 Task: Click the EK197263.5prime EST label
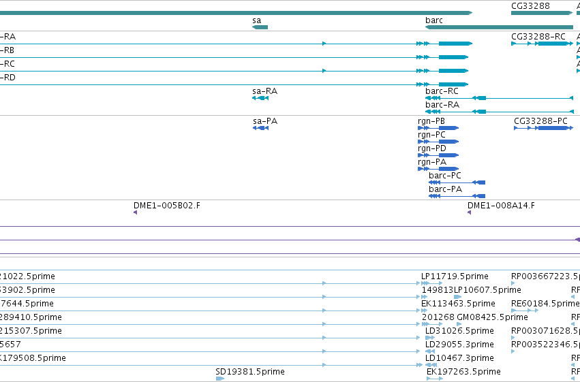coord(463,372)
